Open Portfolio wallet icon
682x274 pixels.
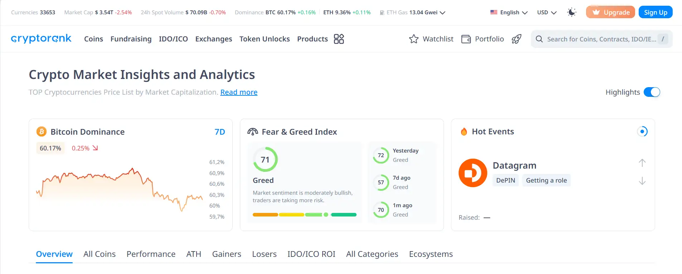(x=466, y=39)
